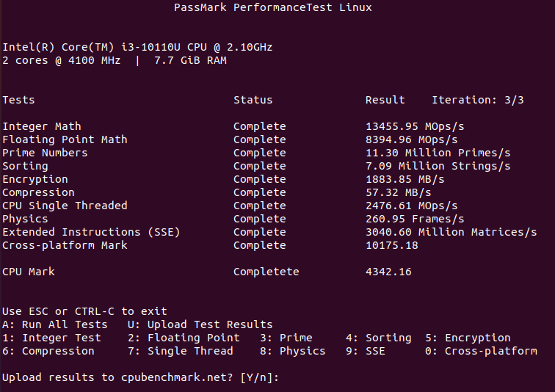Click the Complete status for Physics

260,219
